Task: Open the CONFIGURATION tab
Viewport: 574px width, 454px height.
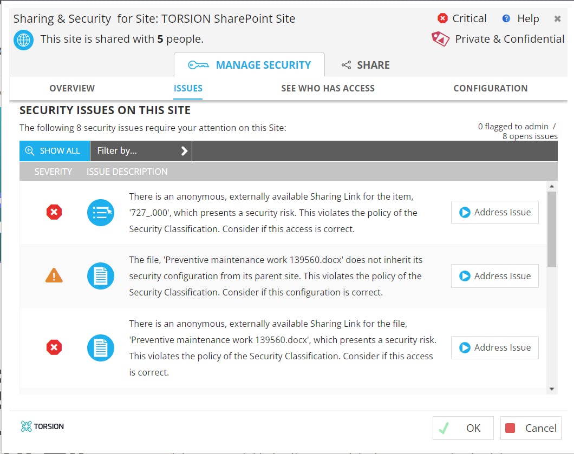Action: [491, 88]
